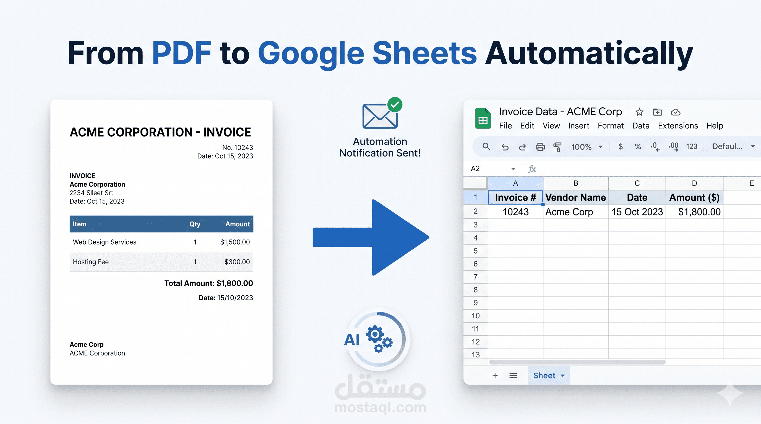761x424 pixels.
Task: Click decrease decimal places icon
Action: coord(655,147)
